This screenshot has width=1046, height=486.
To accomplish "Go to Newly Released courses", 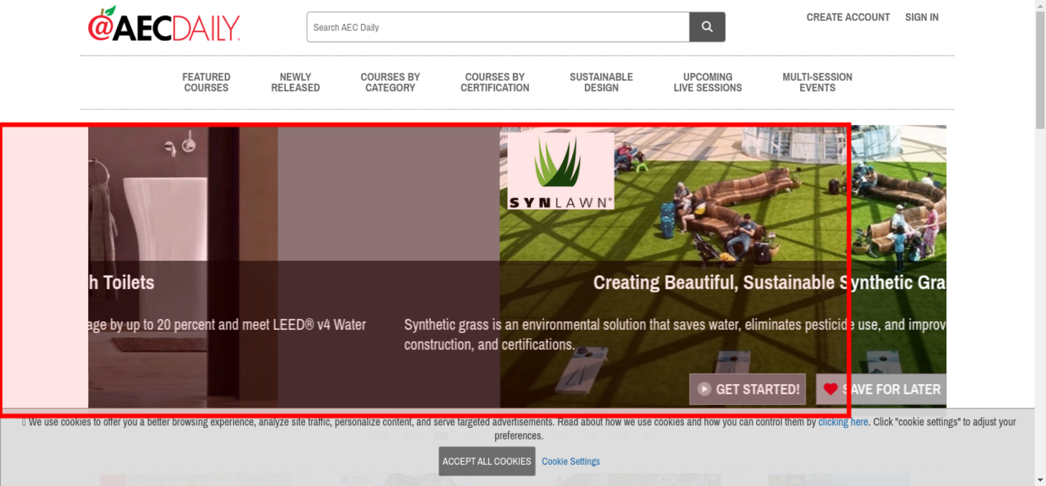I will [295, 83].
